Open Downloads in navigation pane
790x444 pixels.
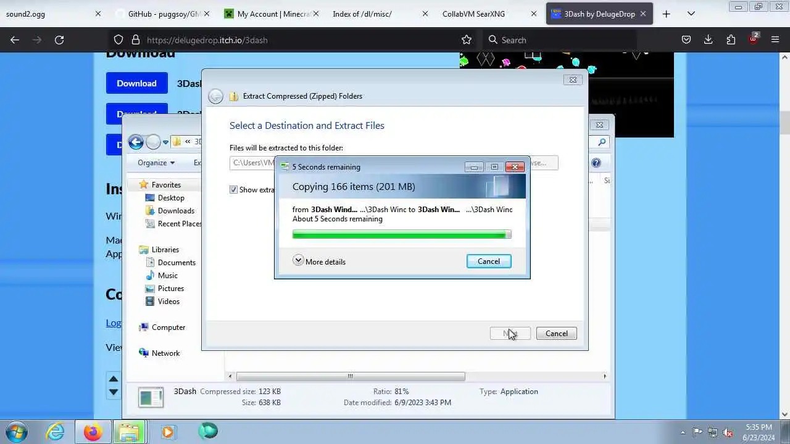coord(170,210)
